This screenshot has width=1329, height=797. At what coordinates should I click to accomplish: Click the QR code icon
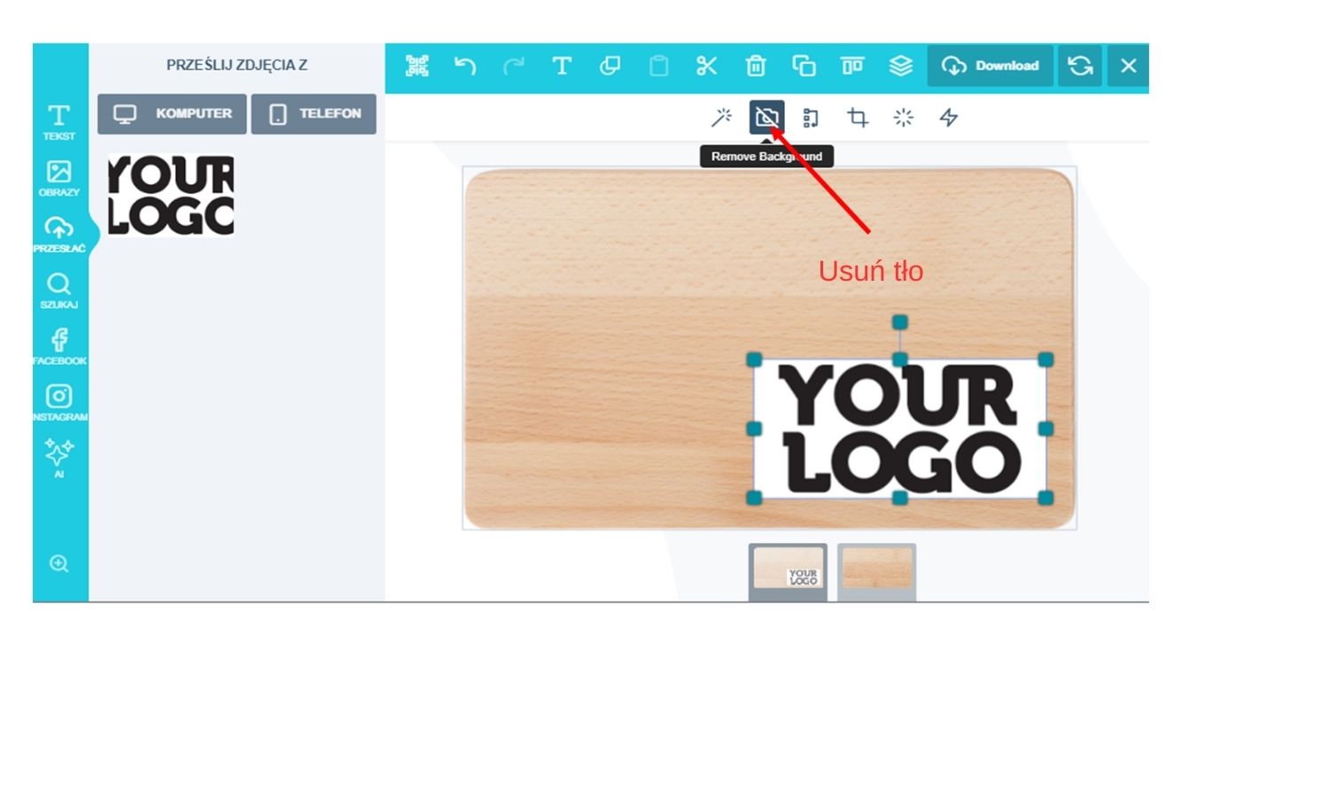pyautogui.click(x=416, y=66)
